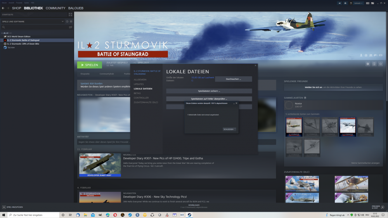Click library search field
Image resolution: width=388 pixels, height=218 pixels.
click(35, 27)
